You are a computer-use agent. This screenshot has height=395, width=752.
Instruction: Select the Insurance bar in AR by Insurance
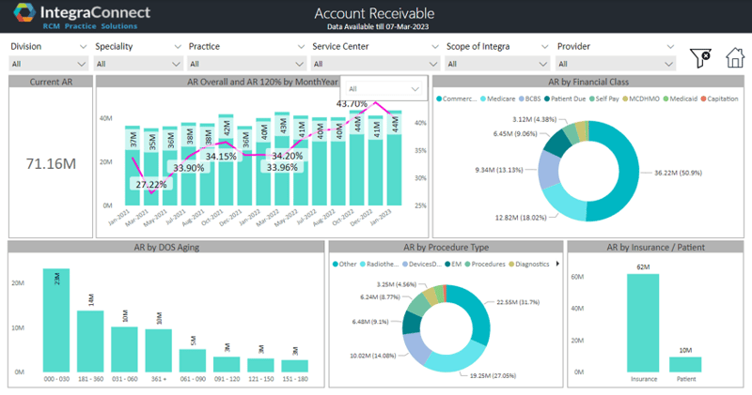coord(643,323)
